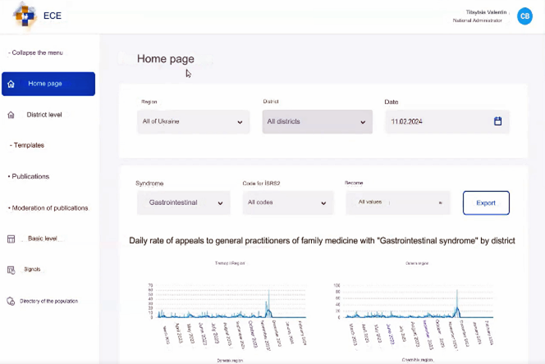Image resolution: width=545 pixels, height=364 pixels.
Task: Click the Date input showing 11.02.2024
Action: tap(439, 121)
